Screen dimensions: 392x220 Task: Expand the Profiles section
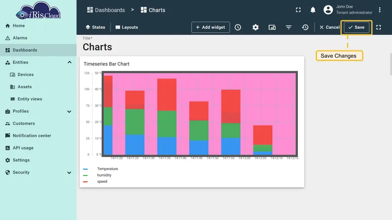click(69, 111)
